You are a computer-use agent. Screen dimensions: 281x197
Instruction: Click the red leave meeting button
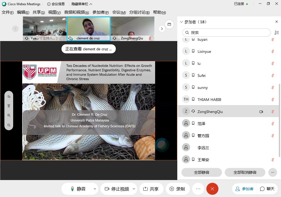tap(212, 189)
